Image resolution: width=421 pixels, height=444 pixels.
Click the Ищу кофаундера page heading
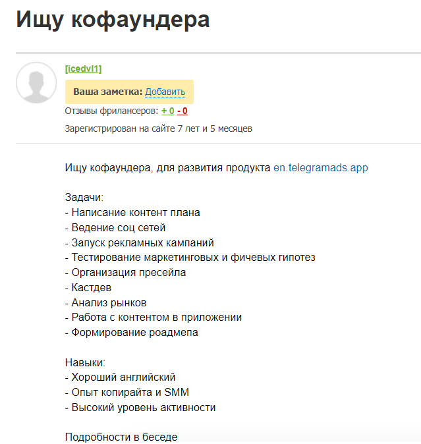point(113,20)
